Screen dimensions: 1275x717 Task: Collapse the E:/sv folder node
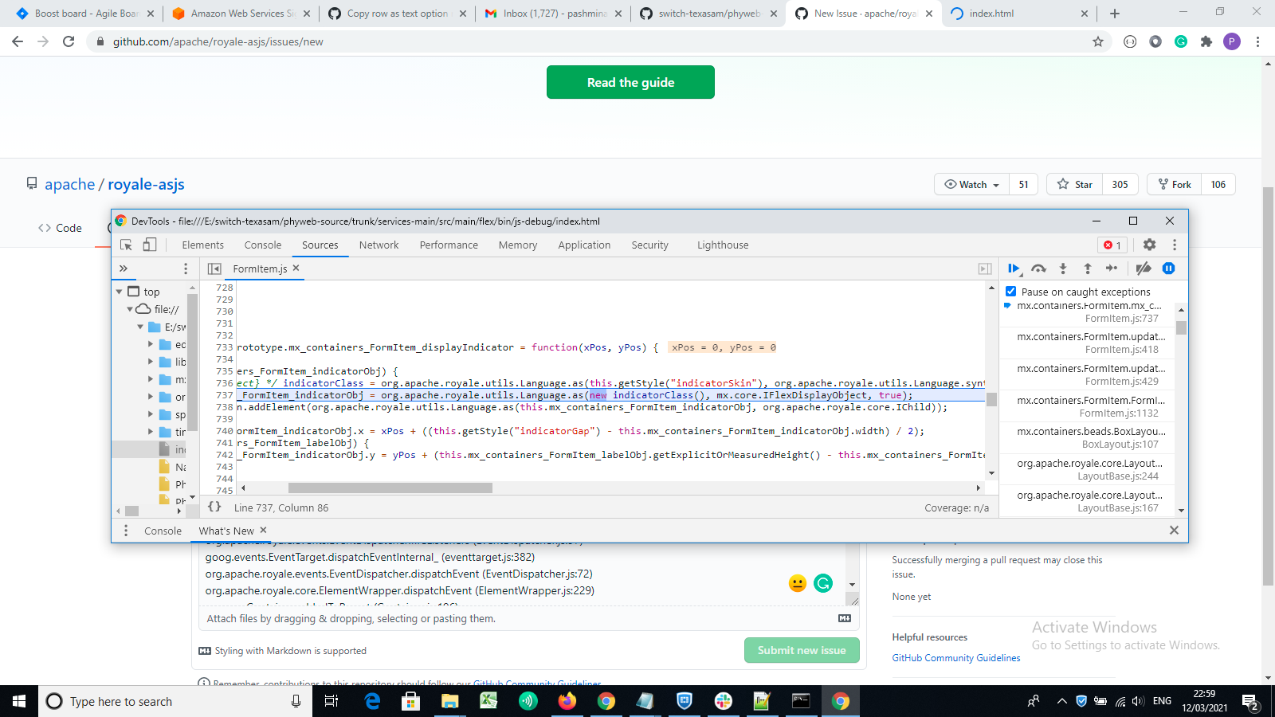tap(140, 327)
